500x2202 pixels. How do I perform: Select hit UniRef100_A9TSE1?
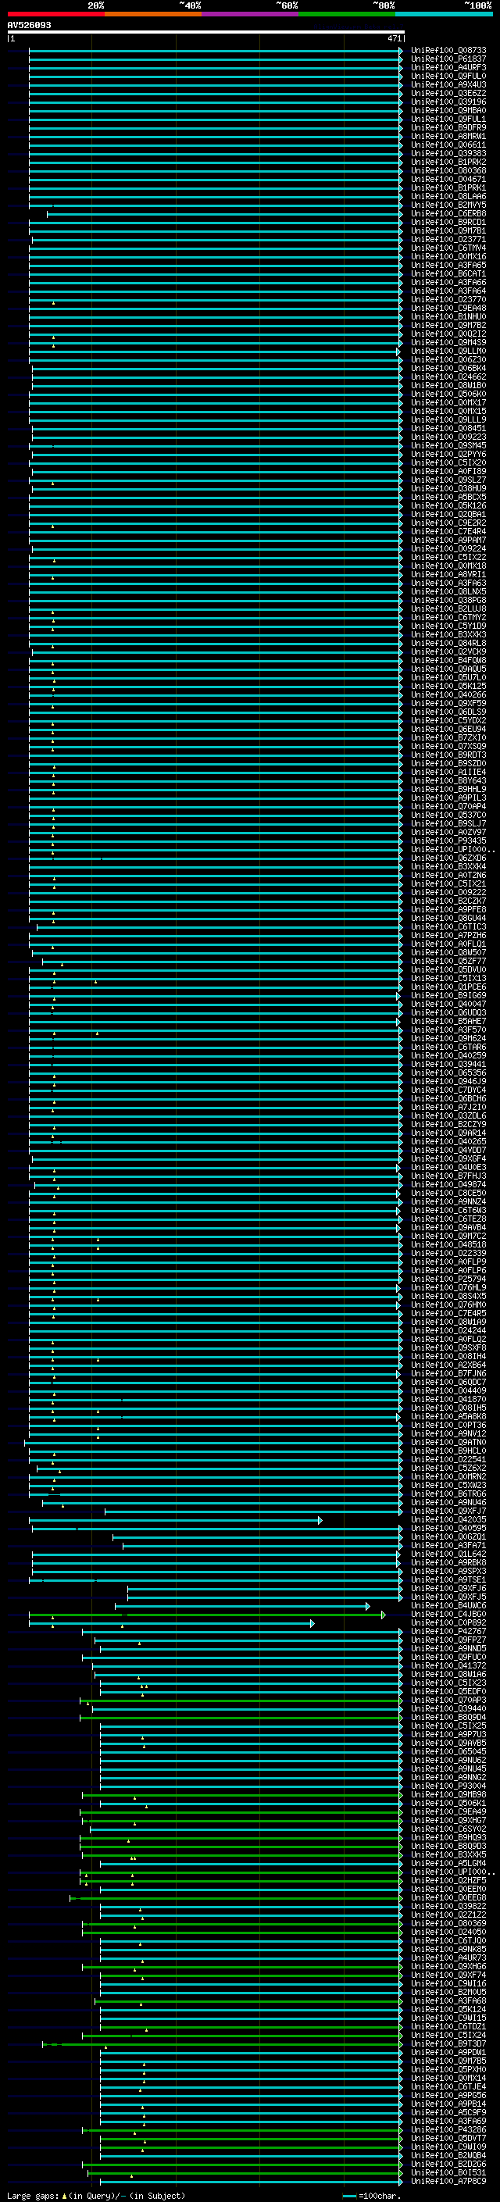[x=448, y=1579]
